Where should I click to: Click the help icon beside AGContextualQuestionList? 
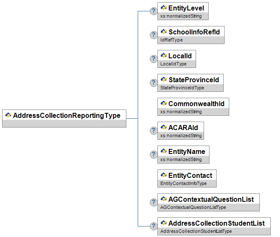point(154,202)
